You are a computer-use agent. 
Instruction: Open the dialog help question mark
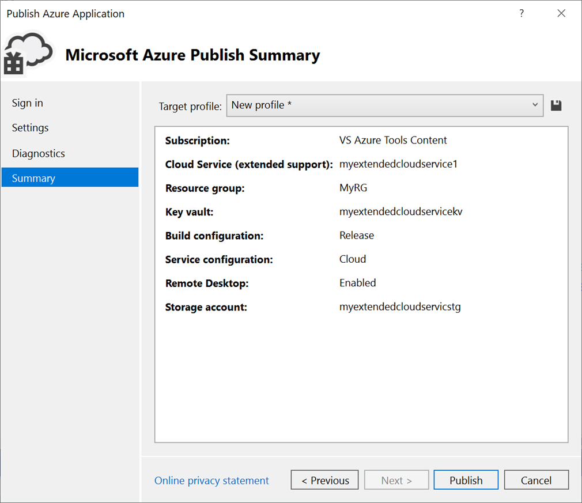[521, 13]
